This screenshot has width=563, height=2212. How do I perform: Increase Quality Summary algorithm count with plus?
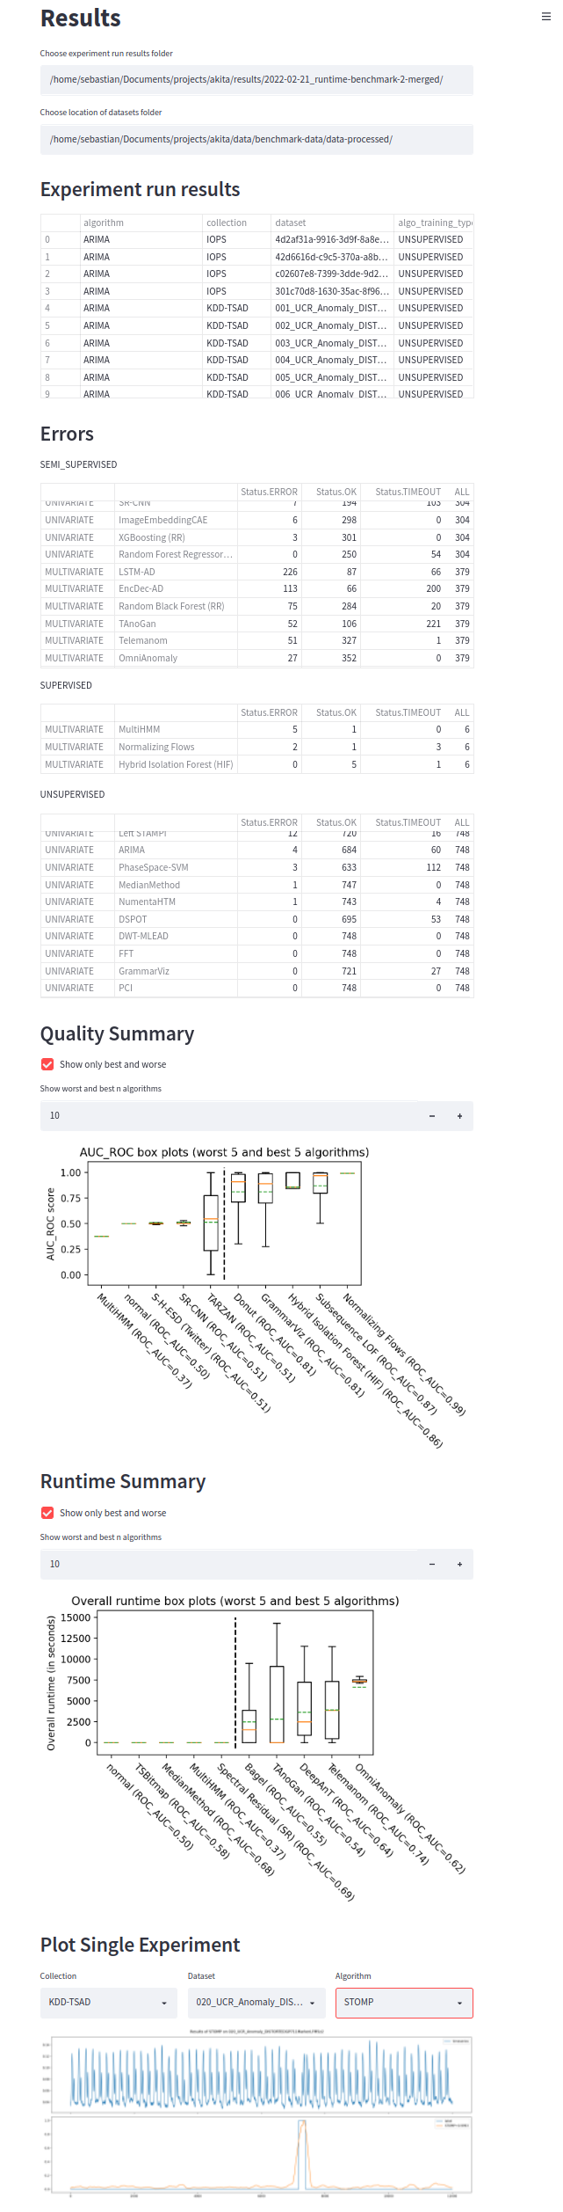pos(459,1116)
